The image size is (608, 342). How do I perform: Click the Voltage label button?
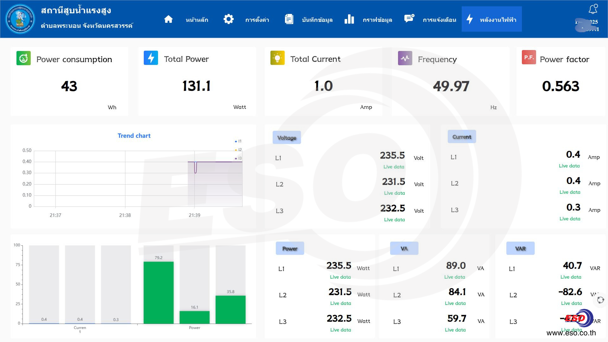[x=287, y=138]
